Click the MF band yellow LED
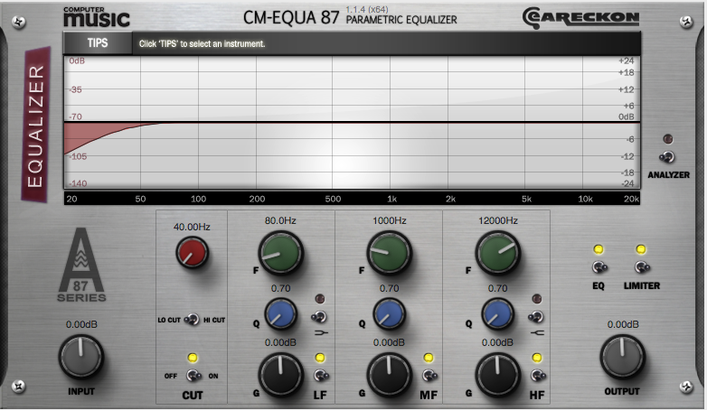The width and height of the screenshot is (707, 410). [x=429, y=358]
